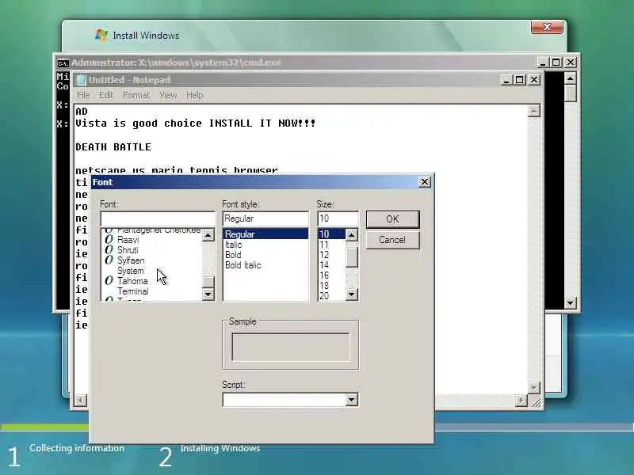Select the Sylfaen font in the list
634x475 pixels.
point(131,260)
